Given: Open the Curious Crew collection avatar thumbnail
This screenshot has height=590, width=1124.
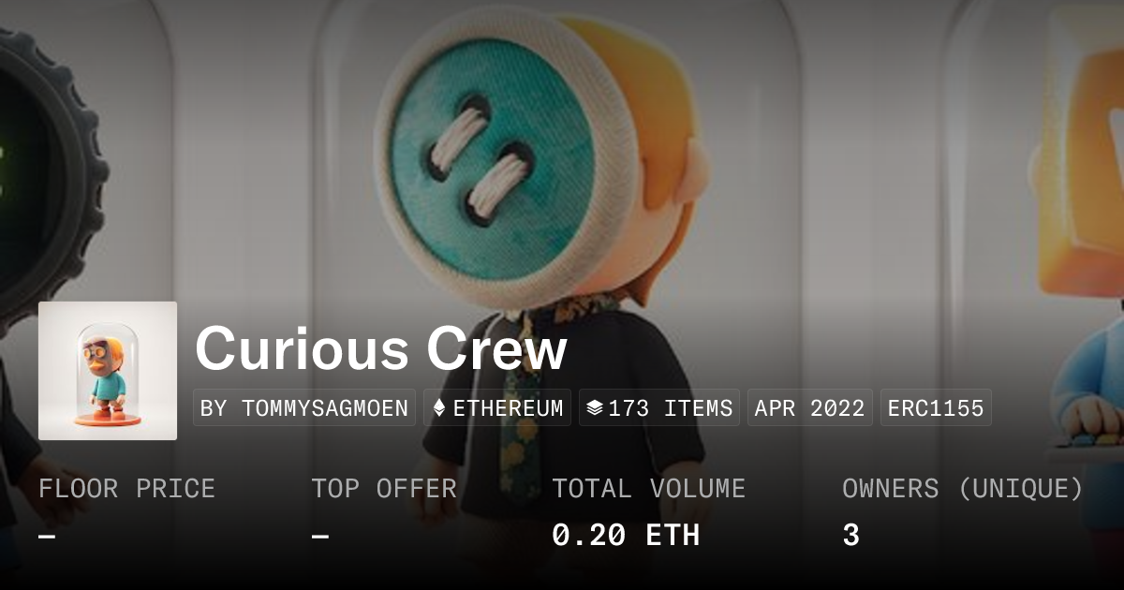Looking at the screenshot, I should [x=108, y=371].
